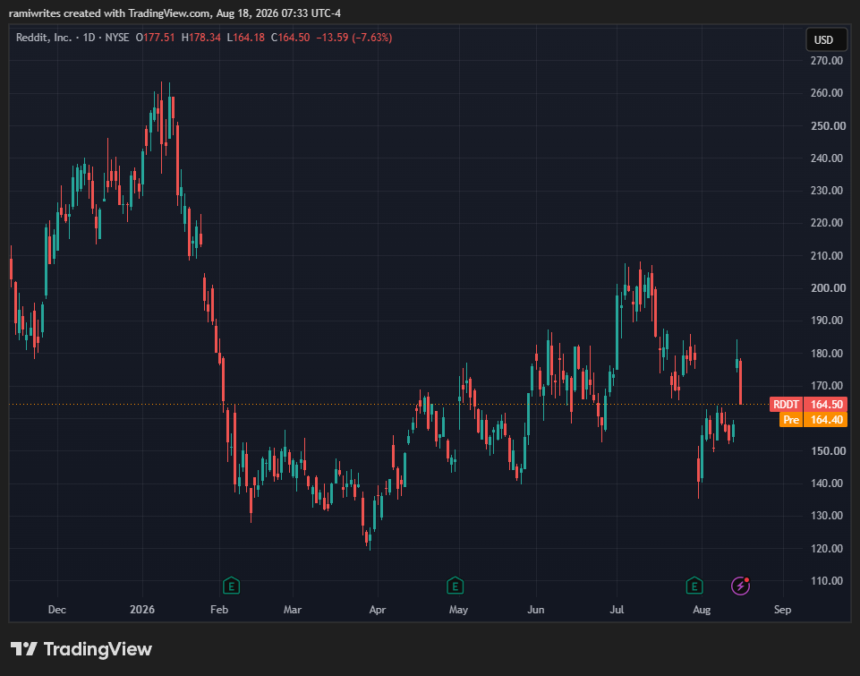Click the February earnings E marker
Image resolution: width=860 pixels, height=676 pixels.
pyautogui.click(x=232, y=586)
